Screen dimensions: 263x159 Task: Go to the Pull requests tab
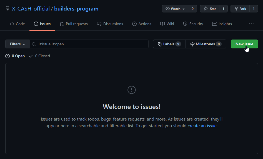74,24
